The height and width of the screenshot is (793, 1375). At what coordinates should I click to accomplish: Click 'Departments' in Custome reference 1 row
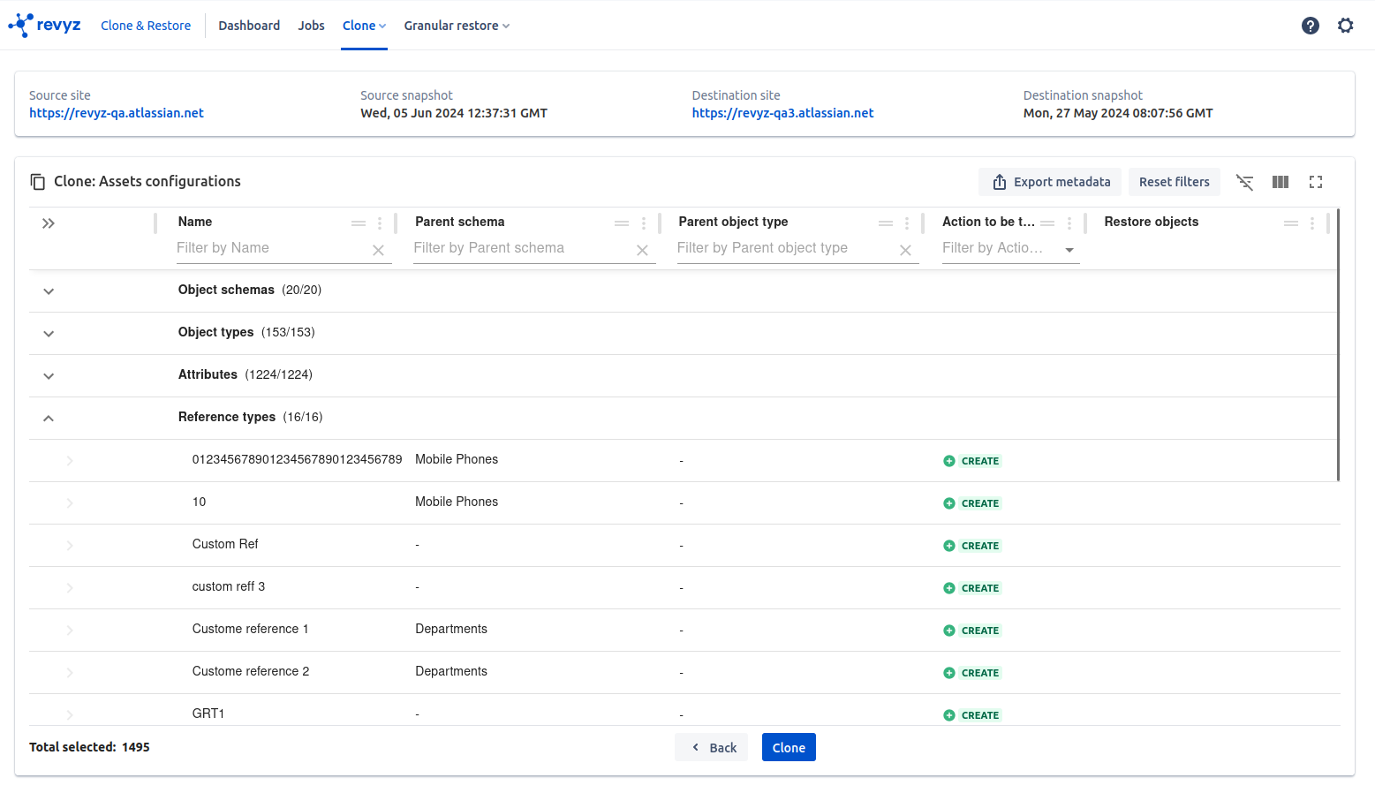pyautogui.click(x=451, y=629)
